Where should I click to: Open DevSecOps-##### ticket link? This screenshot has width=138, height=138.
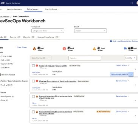tap(119, 74)
